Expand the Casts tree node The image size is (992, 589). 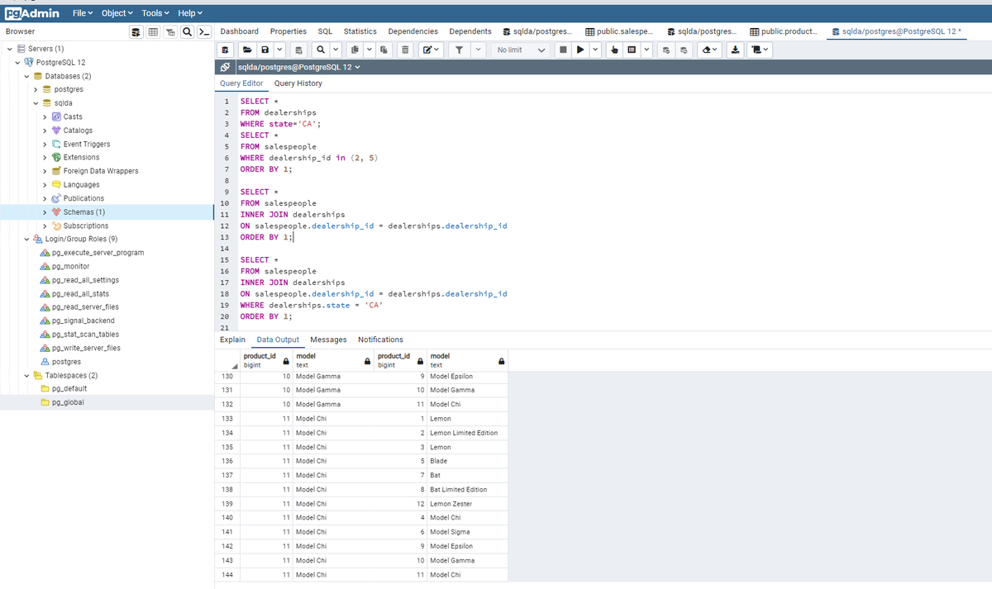[x=45, y=116]
